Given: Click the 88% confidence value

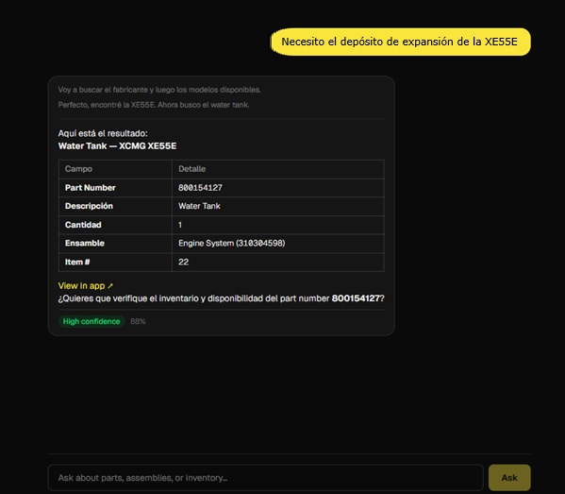Looking at the screenshot, I should click(x=138, y=321).
